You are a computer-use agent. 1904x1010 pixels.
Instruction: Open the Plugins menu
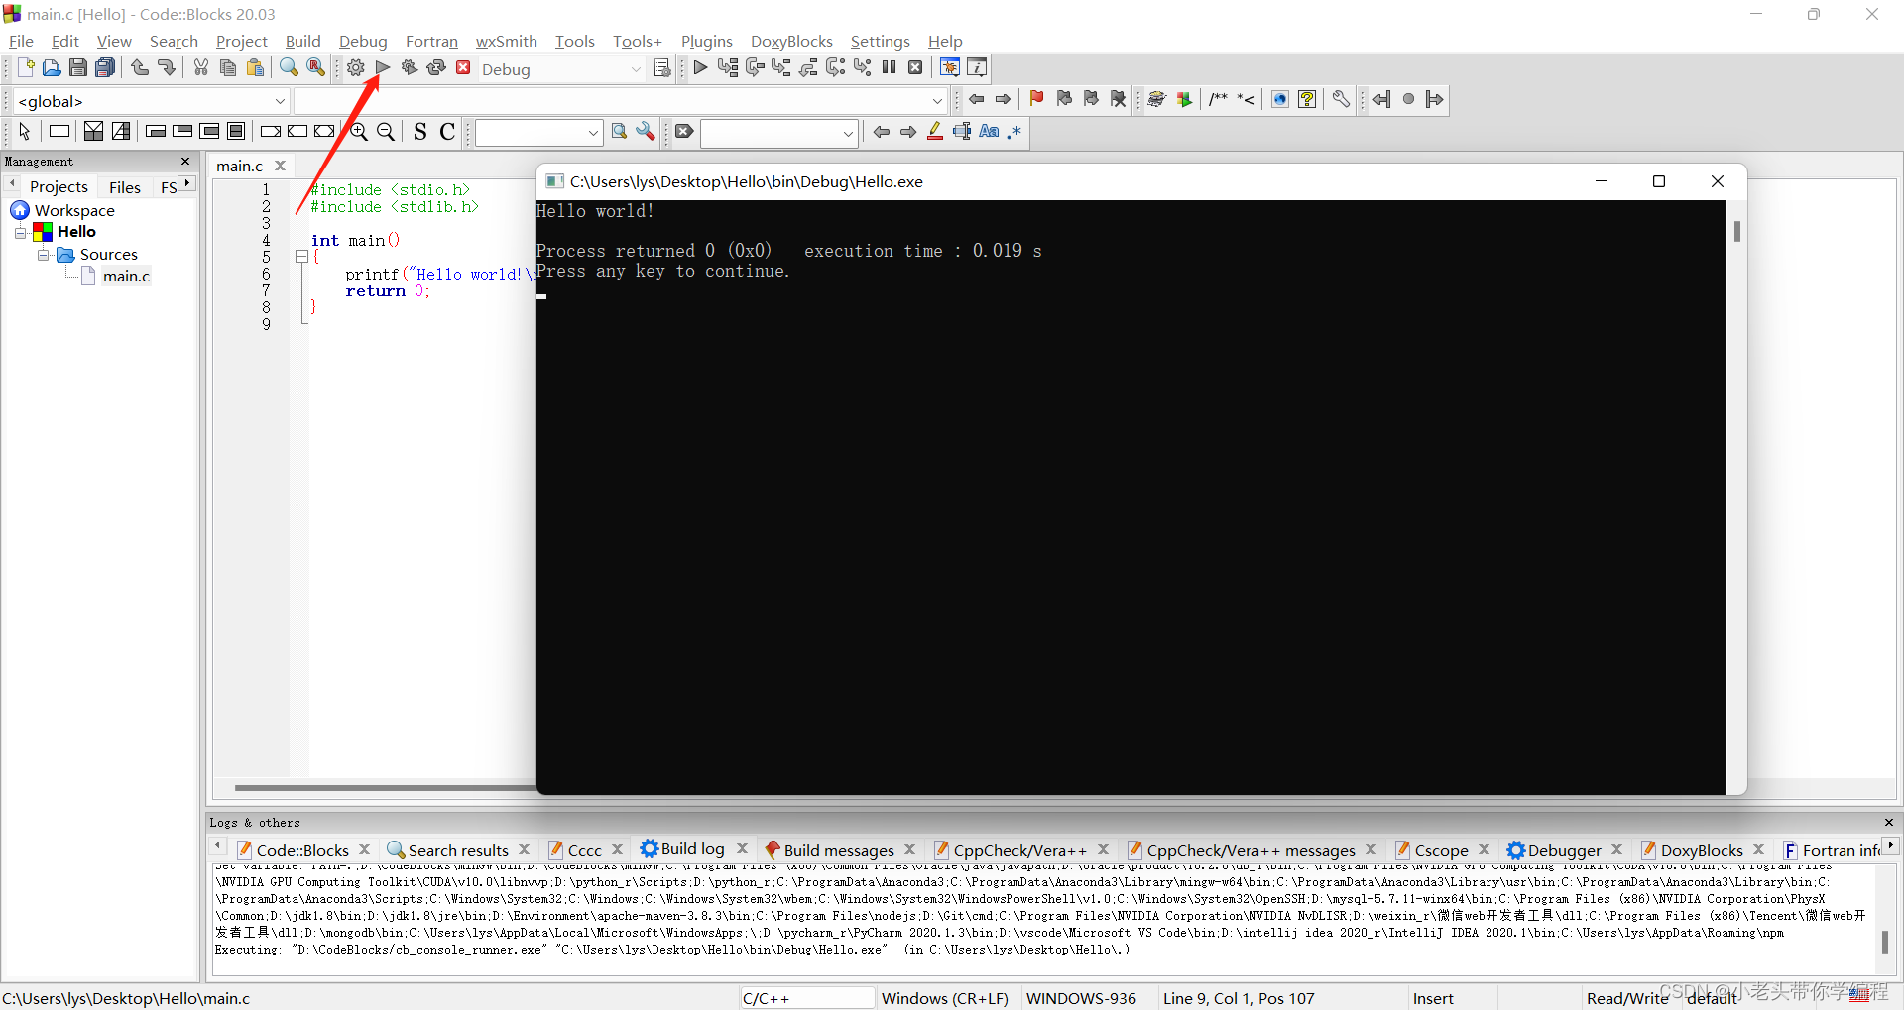point(706,41)
